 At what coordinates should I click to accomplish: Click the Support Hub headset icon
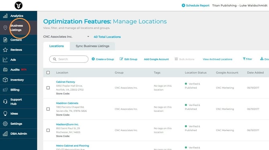click(5, 101)
